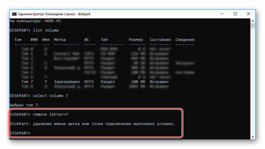Click the 'ФС' column header

pos(87,40)
